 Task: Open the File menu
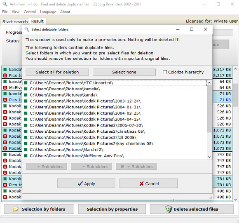coord(5,12)
